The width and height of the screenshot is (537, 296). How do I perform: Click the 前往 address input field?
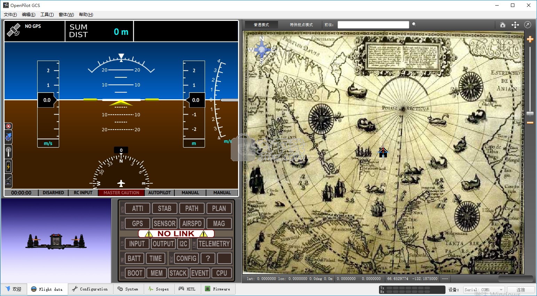pos(373,25)
